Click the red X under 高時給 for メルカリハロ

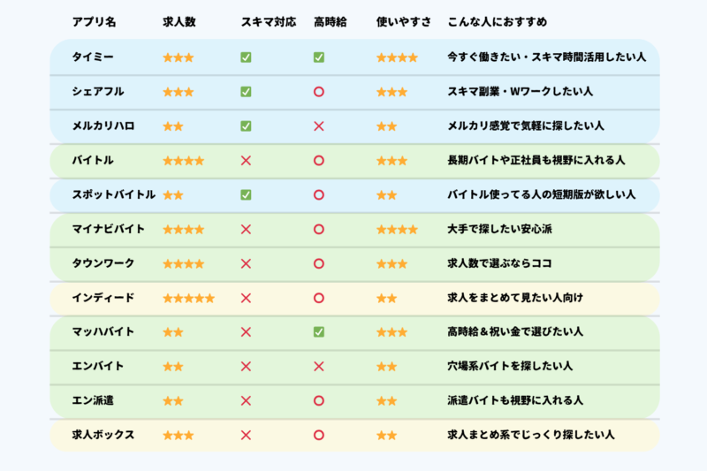[319, 126]
